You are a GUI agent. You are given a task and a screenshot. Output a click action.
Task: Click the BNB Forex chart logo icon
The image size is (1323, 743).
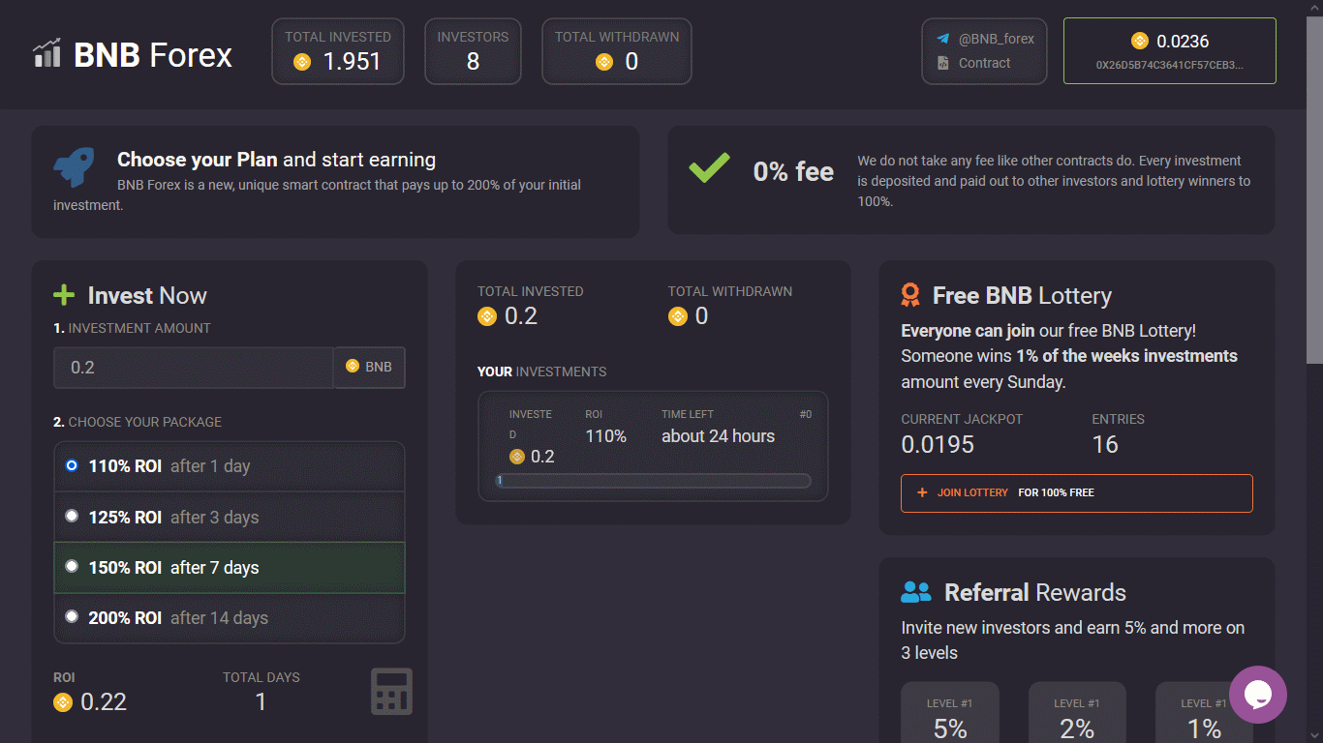point(46,53)
